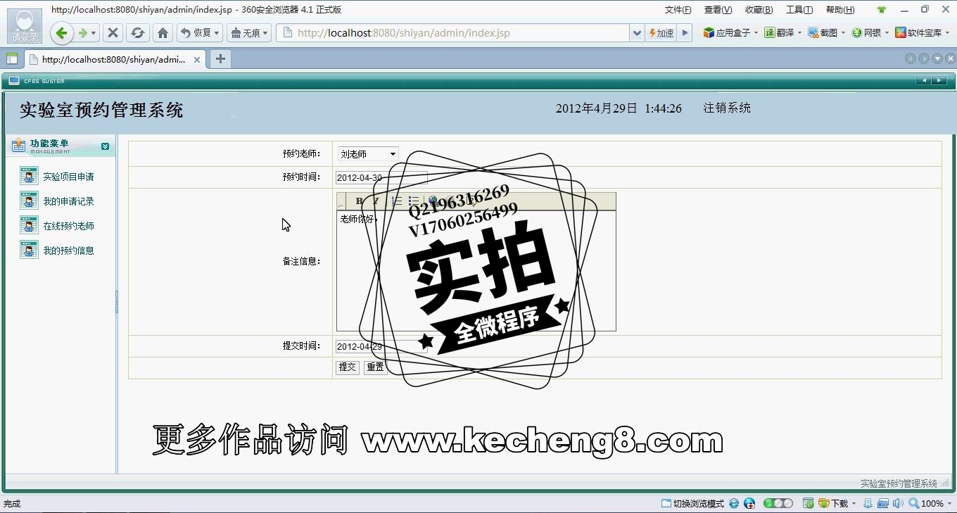Image resolution: width=957 pixels, height=513 pixels.
Task: Open the 预约老师 teacher dropdown
Action: pos(368,153)
